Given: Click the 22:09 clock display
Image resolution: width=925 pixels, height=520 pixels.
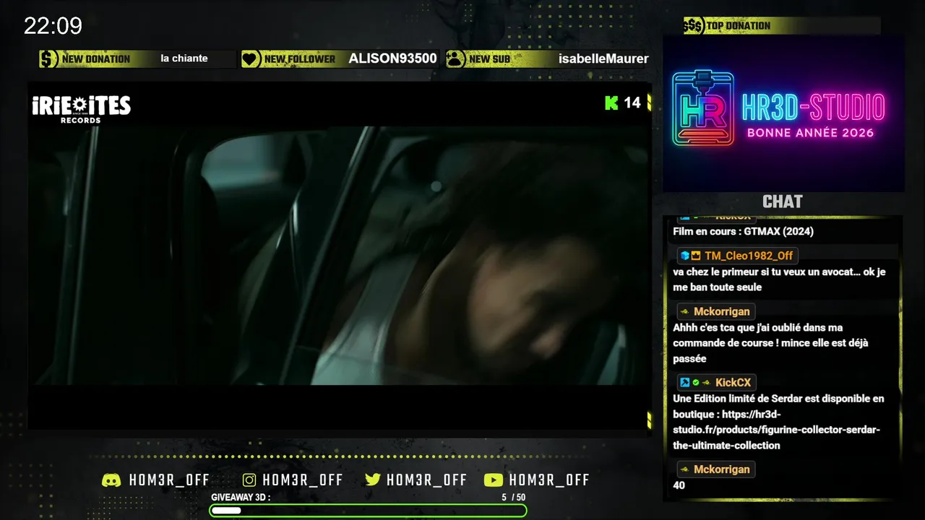Looking at the screenshot, I should pos(53,26).
